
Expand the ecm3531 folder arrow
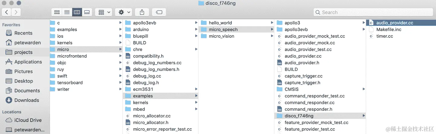pos(196,89)
